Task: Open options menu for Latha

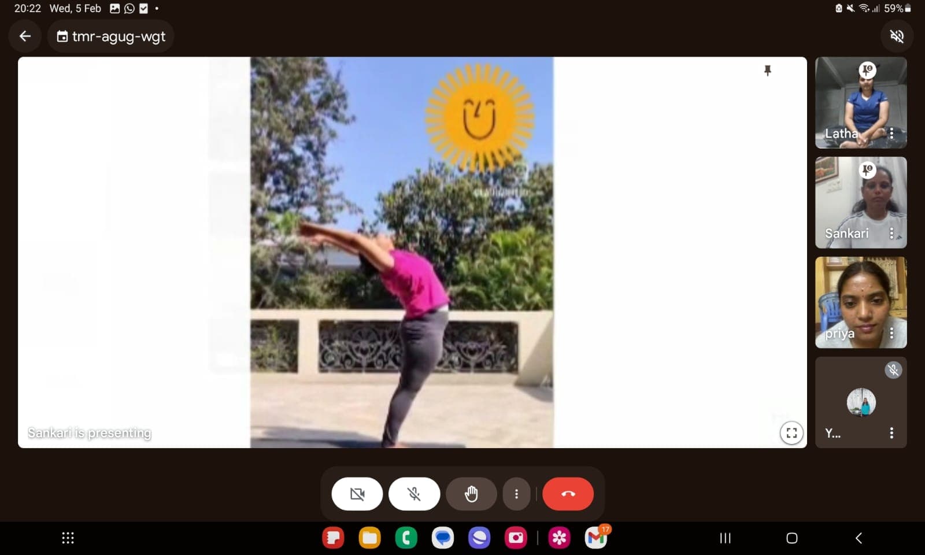Action: (x=891, y=134)
